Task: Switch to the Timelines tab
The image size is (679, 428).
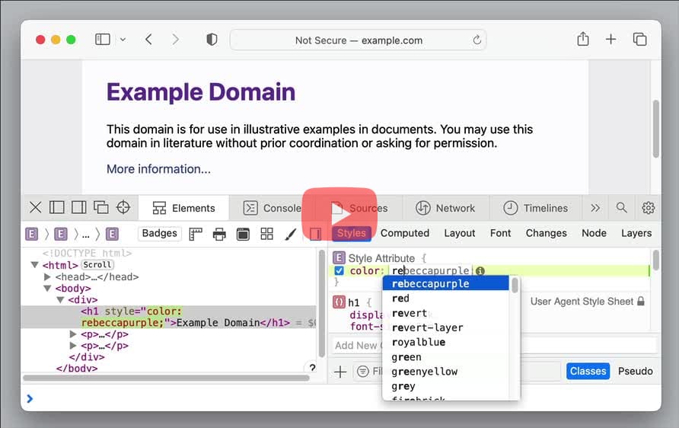Action: click(x=535, y=209)
